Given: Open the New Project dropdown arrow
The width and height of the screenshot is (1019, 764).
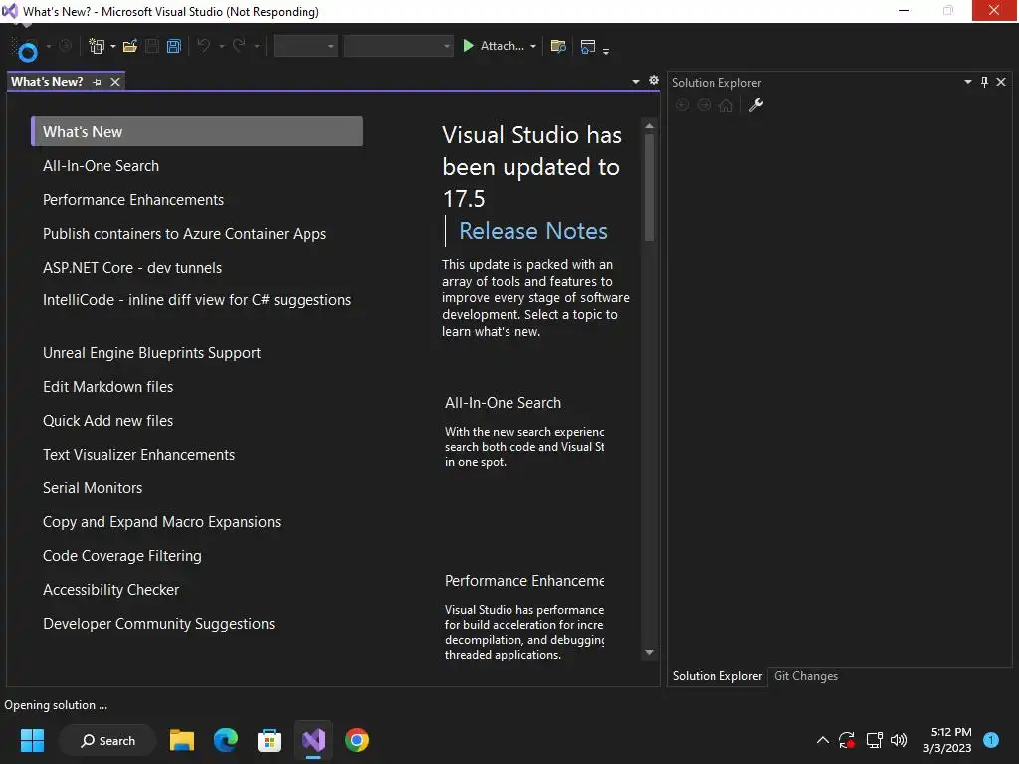Looking at the screenshot, I should pyautogui.click(x=113, y=46).
